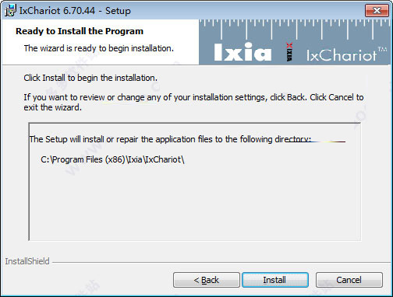Screen dimensions: 393x297
Task: Click the small vertical IXIA red-X logo
Action: coord(289,52)
